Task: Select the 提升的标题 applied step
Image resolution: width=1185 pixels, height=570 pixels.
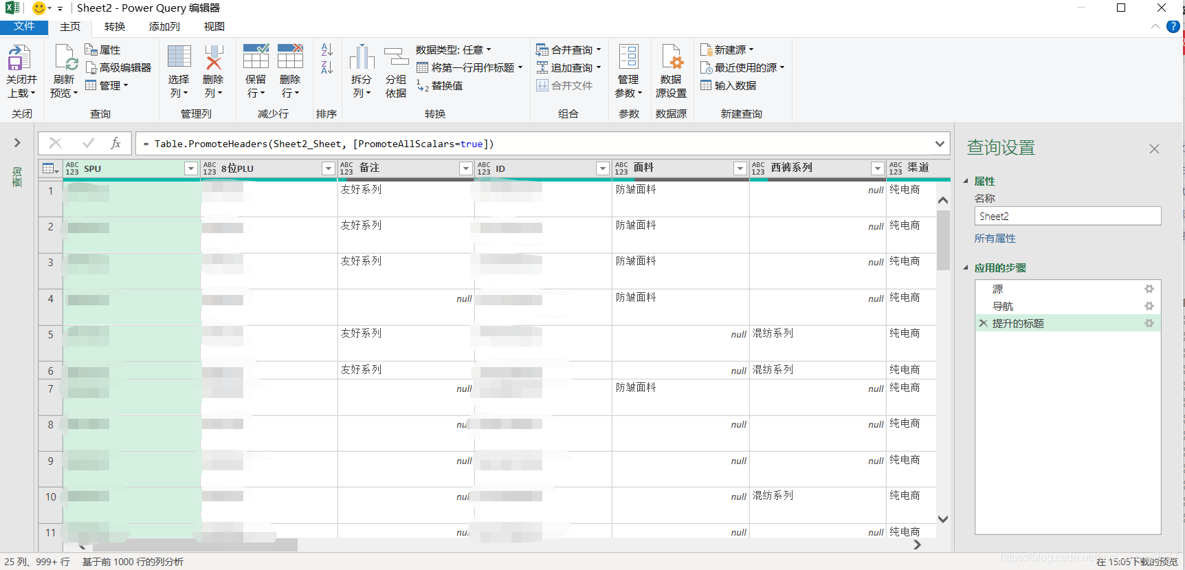Action: pyautogui.click(x=1067, y=323)
